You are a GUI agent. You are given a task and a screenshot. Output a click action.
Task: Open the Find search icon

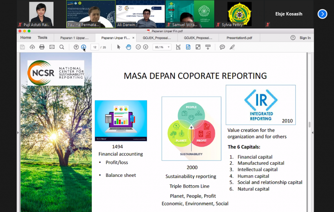pyautogui.click(x=62, y=47)
